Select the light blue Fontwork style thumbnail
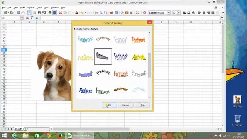 (85, 39)
